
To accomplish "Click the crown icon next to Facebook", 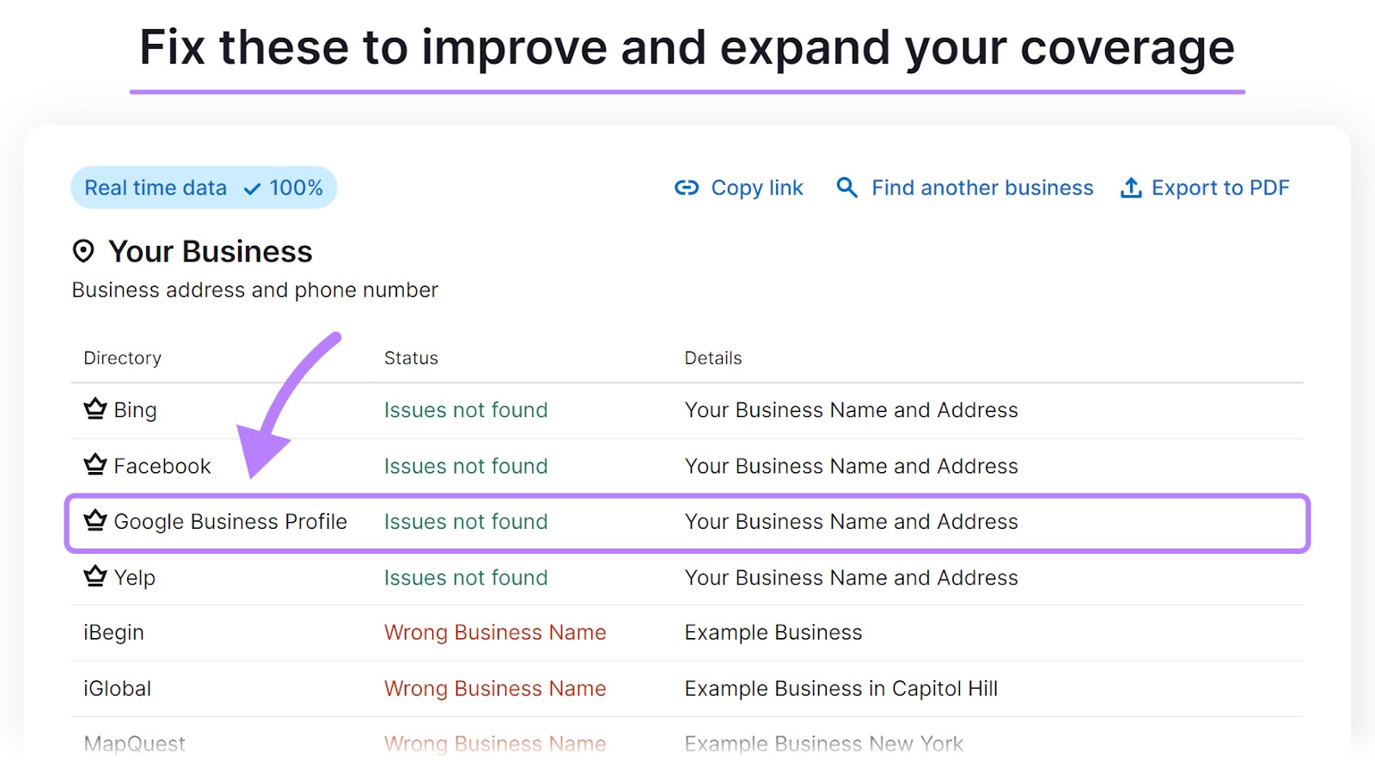I will pyautogui.click(x=95, y=464).
